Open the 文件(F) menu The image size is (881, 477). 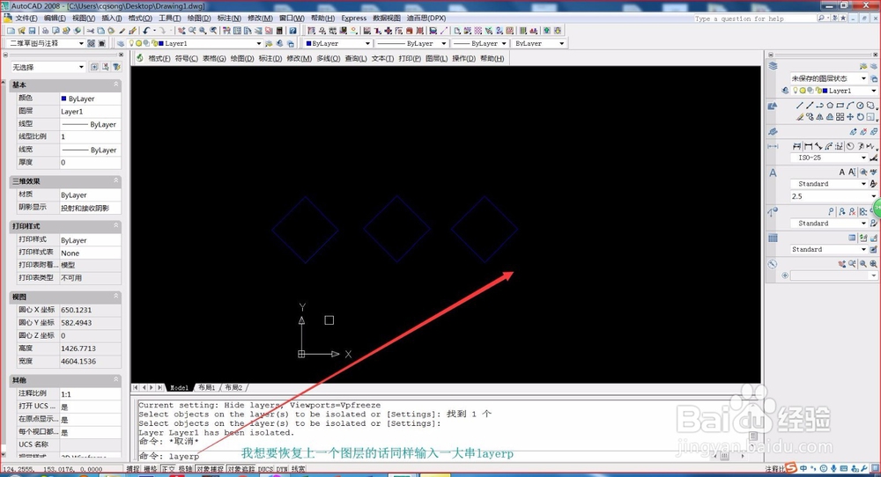tap(26, 18)
